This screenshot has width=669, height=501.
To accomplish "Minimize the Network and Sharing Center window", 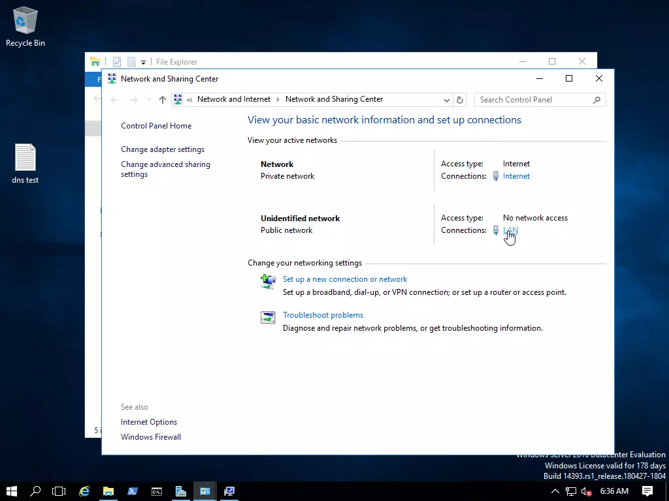I will coord(539,78).
